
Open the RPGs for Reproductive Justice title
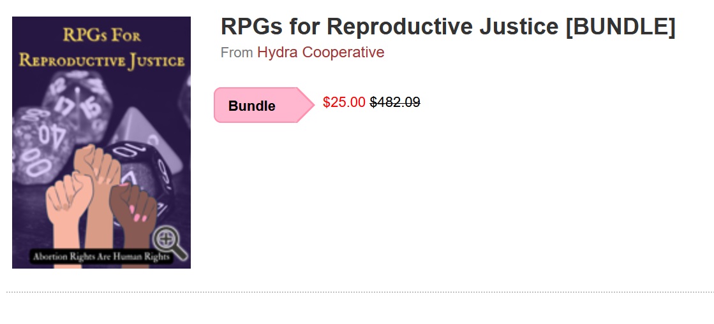click(448, 26)
